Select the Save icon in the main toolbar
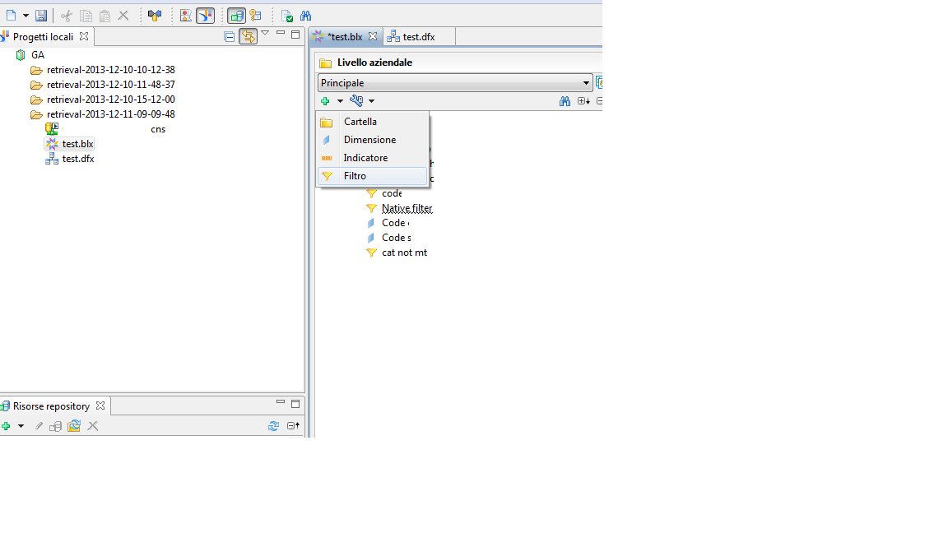The image size is (948, 533). tap(41, 15)
